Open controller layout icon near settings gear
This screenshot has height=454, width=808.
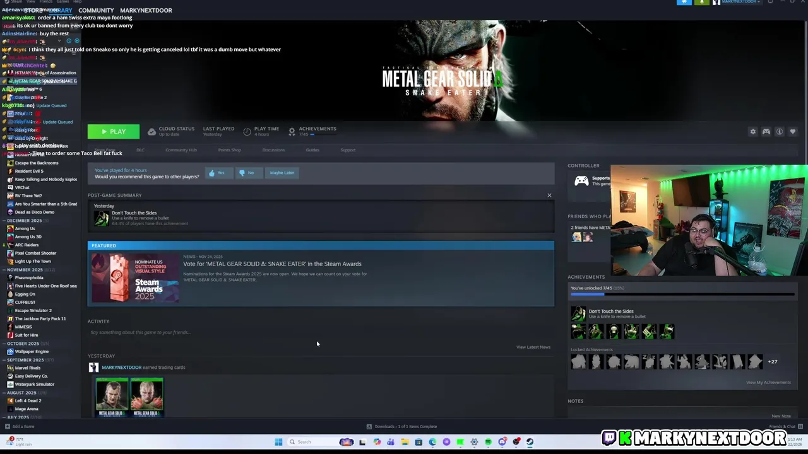pyautogui.click(x=766, y=132)
